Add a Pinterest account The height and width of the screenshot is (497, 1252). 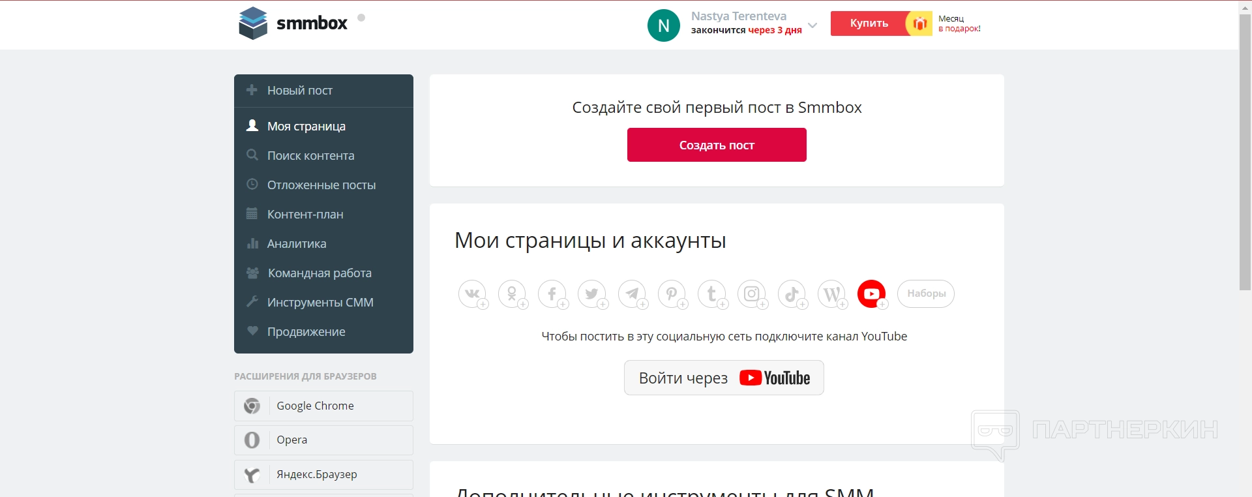point(672,294)
